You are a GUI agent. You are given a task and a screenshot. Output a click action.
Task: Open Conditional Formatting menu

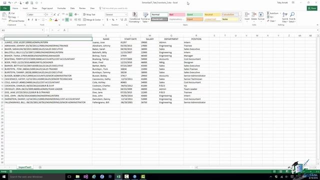134,17
